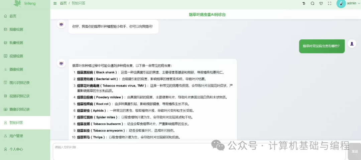Click the 烟草白粉病 (Powdery mildew) entry
The width and height of the screenshot is (361, 160).
click(x=152, y=97)
